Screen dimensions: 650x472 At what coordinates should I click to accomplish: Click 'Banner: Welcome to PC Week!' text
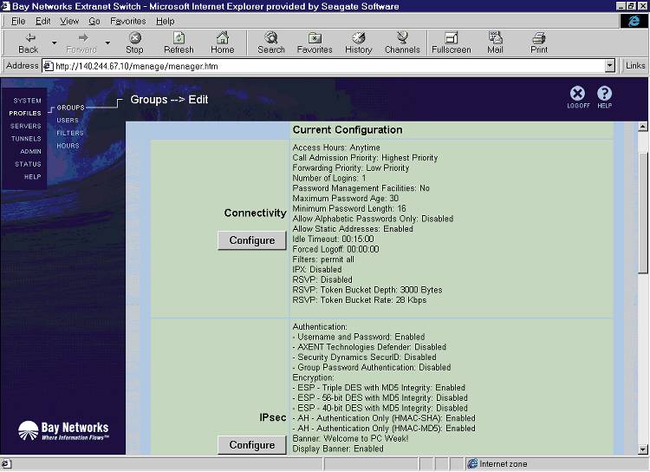[350, 439]
